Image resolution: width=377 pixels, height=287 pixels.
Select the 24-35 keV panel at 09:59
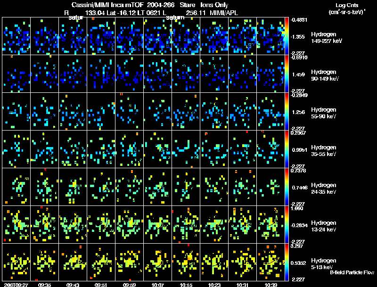[x=129, y=187]
